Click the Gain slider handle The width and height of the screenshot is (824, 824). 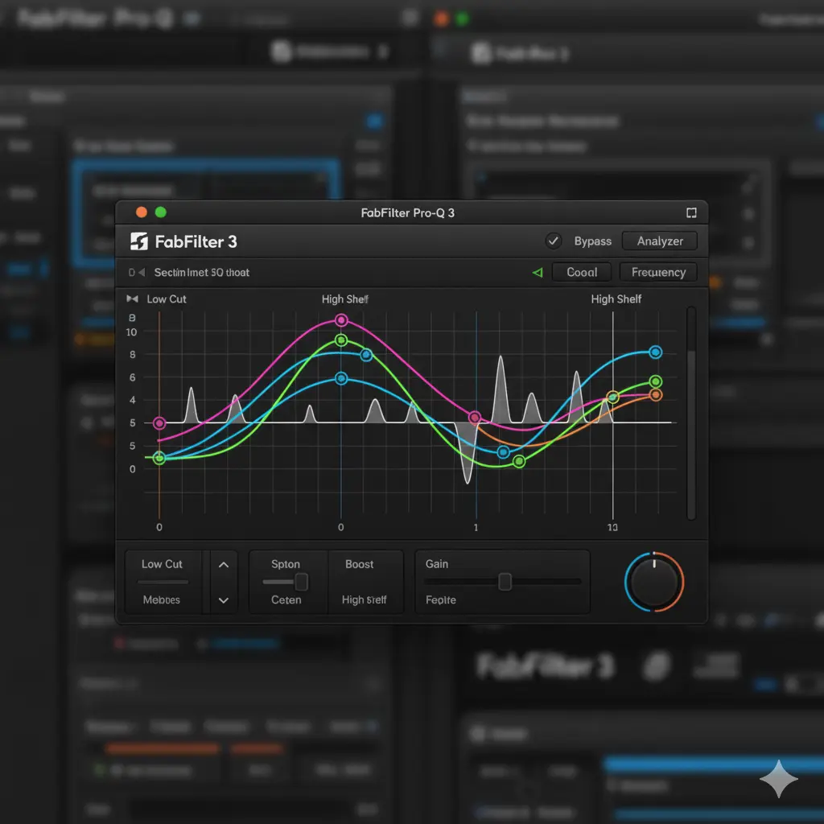click(x=505, y=581)
